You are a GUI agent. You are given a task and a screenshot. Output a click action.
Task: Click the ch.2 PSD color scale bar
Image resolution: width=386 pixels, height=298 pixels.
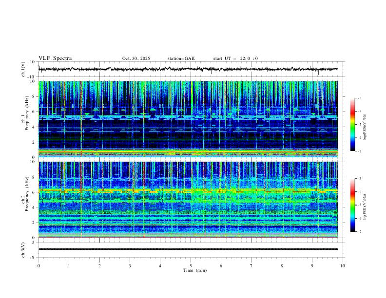click(352, 205)
